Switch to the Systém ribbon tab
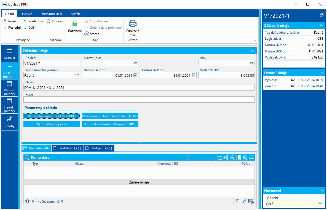327x210 pixels. 76,14
